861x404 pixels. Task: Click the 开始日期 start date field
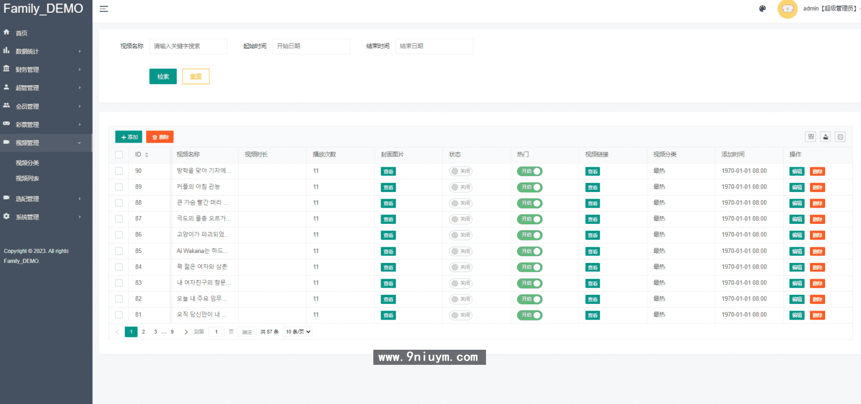pyautogui.click(x=311, y=46)
